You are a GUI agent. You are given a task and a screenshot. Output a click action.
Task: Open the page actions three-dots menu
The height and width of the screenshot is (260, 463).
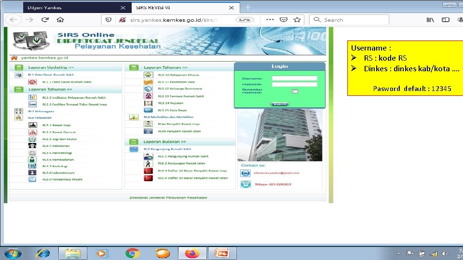pos(270,20)
